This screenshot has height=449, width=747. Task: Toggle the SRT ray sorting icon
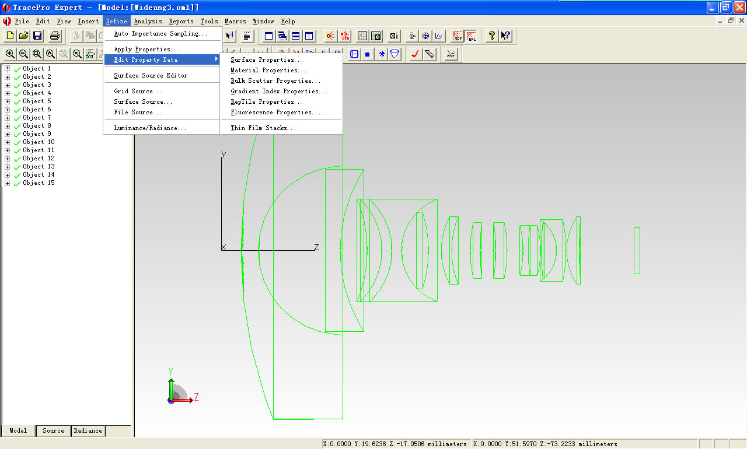(458, 36)
